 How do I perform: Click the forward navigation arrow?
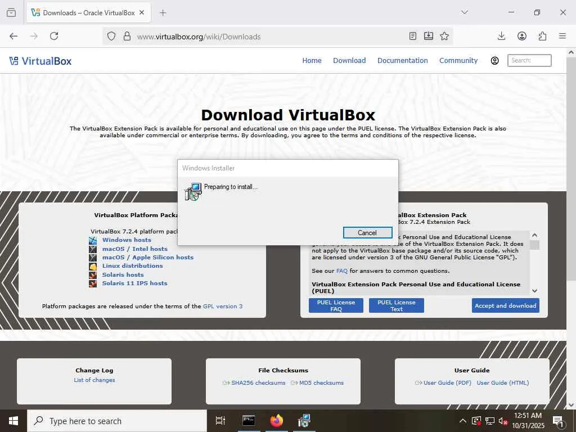click(34, 36)
